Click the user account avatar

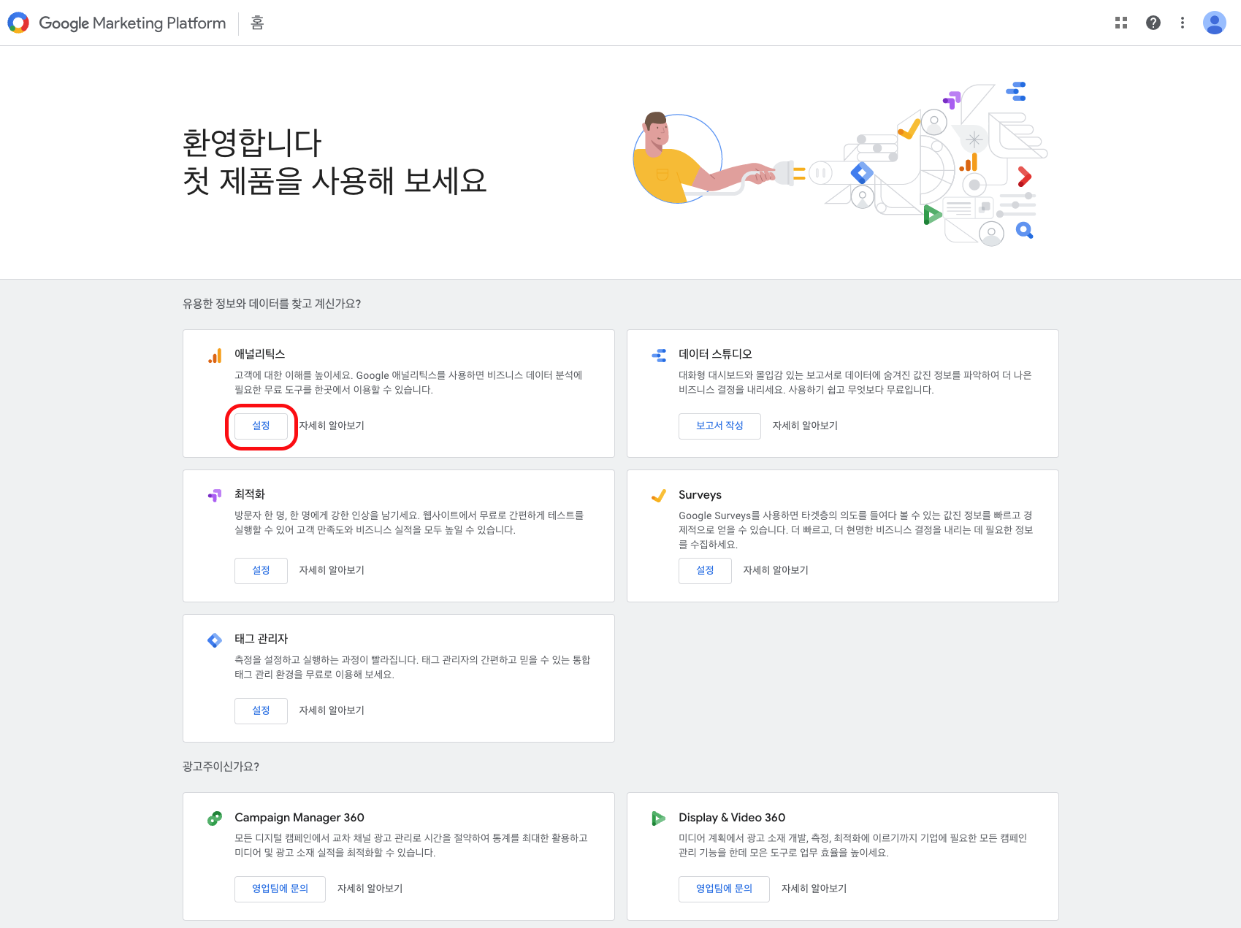coord(1215,23)
